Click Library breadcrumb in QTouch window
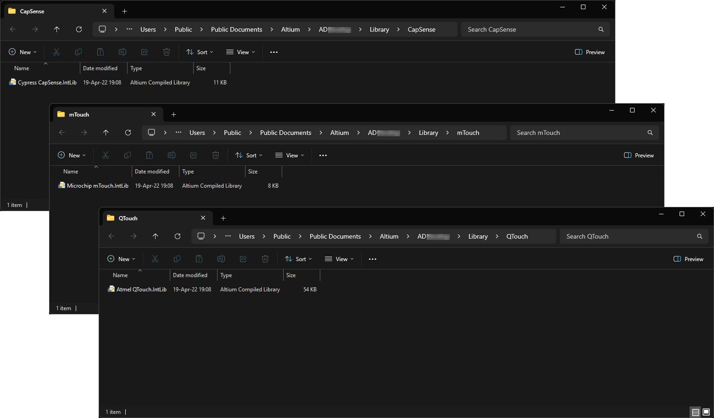Viewport: 714px width, 418px height. pyautogui.click(x=478, y=237)
